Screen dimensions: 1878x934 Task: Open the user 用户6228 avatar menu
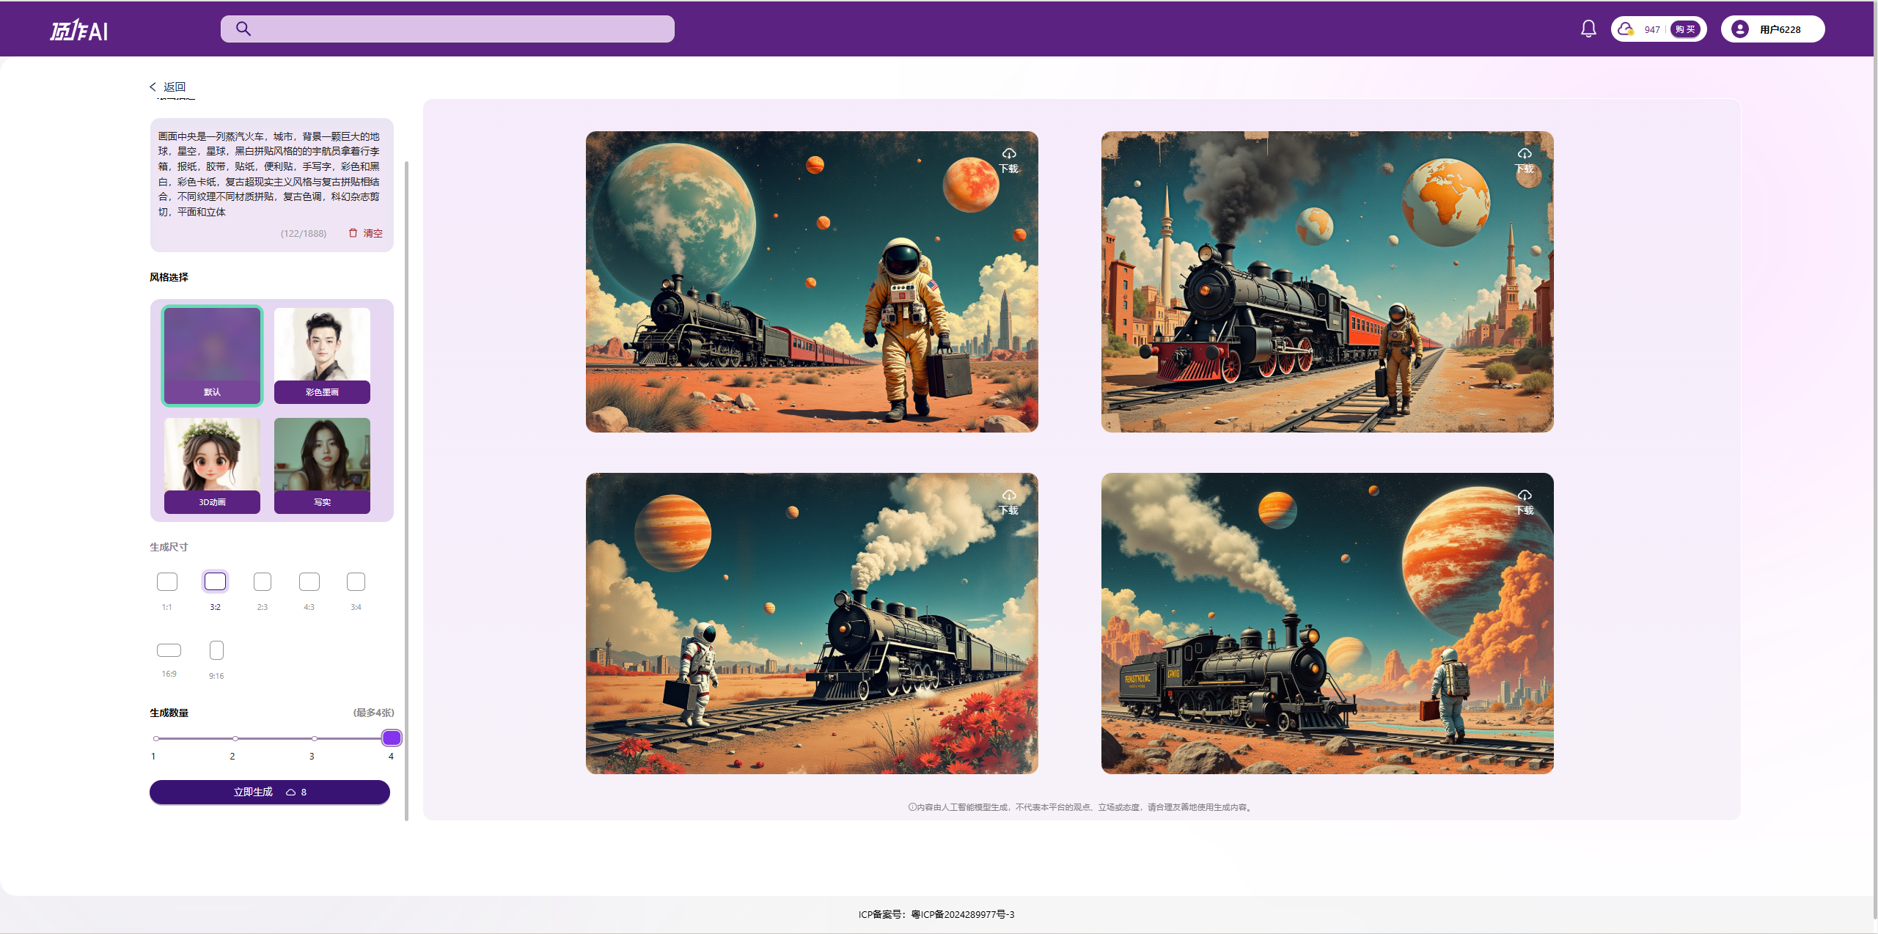point(1739,29)
